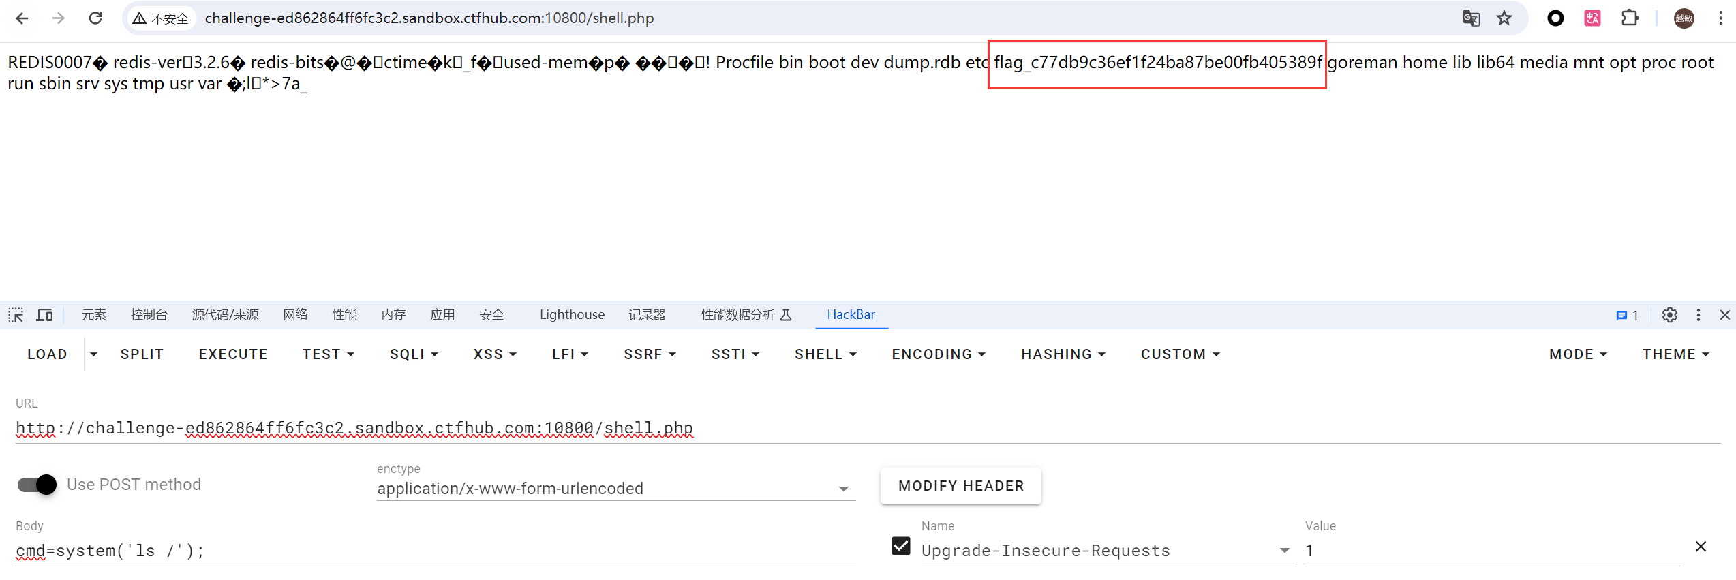Open DevTools settings gear

1669,315
